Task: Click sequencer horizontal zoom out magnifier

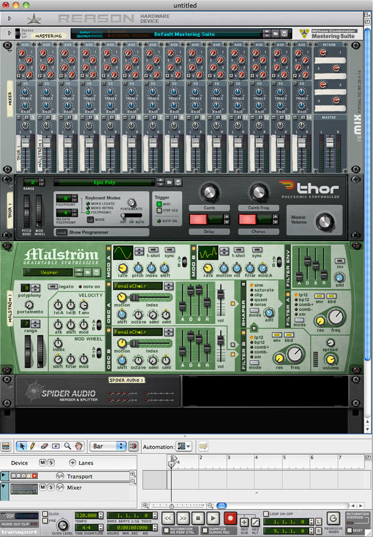Action: tap(211, 505)
